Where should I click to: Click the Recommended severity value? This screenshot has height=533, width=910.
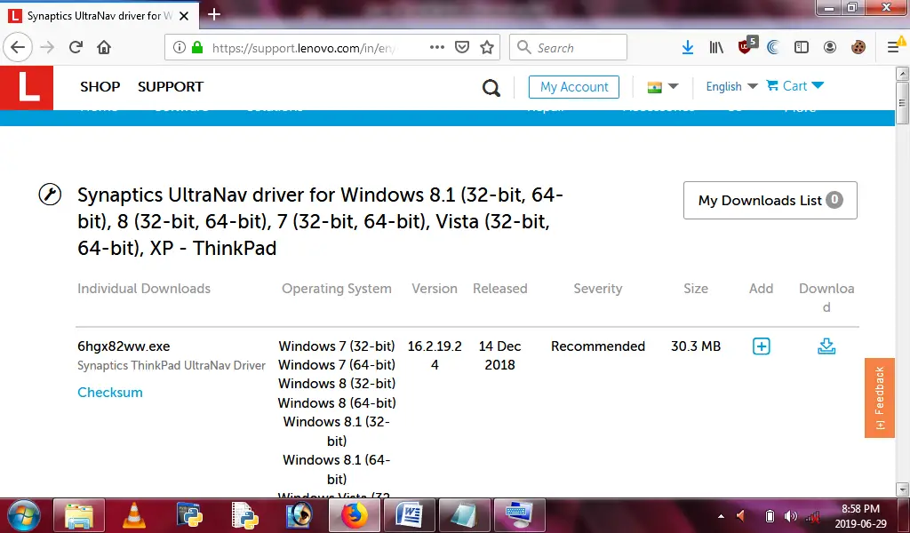tap(598, 346)
